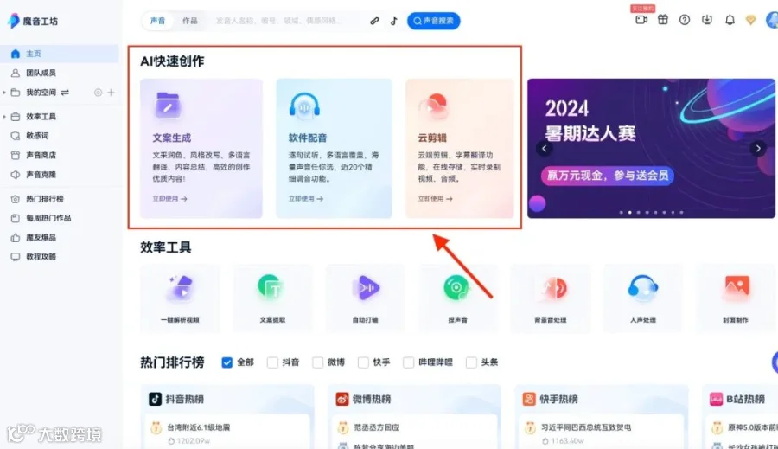The image size is (778, 449).
Task: Open the 魔友爆品 thumbs-up icon
Action: pos(16,237)
